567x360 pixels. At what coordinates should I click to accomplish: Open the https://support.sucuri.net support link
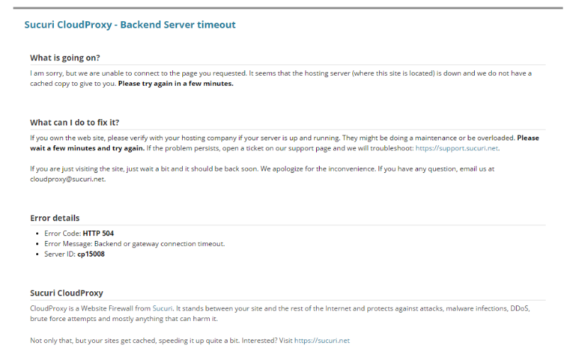[457, 148]
